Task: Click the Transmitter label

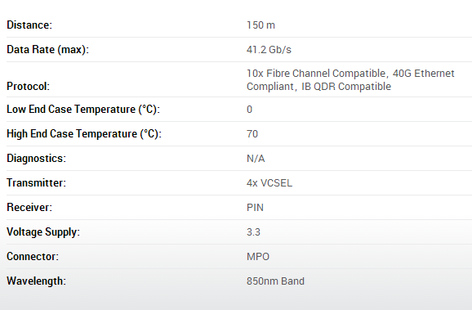Action: (36, 182)
